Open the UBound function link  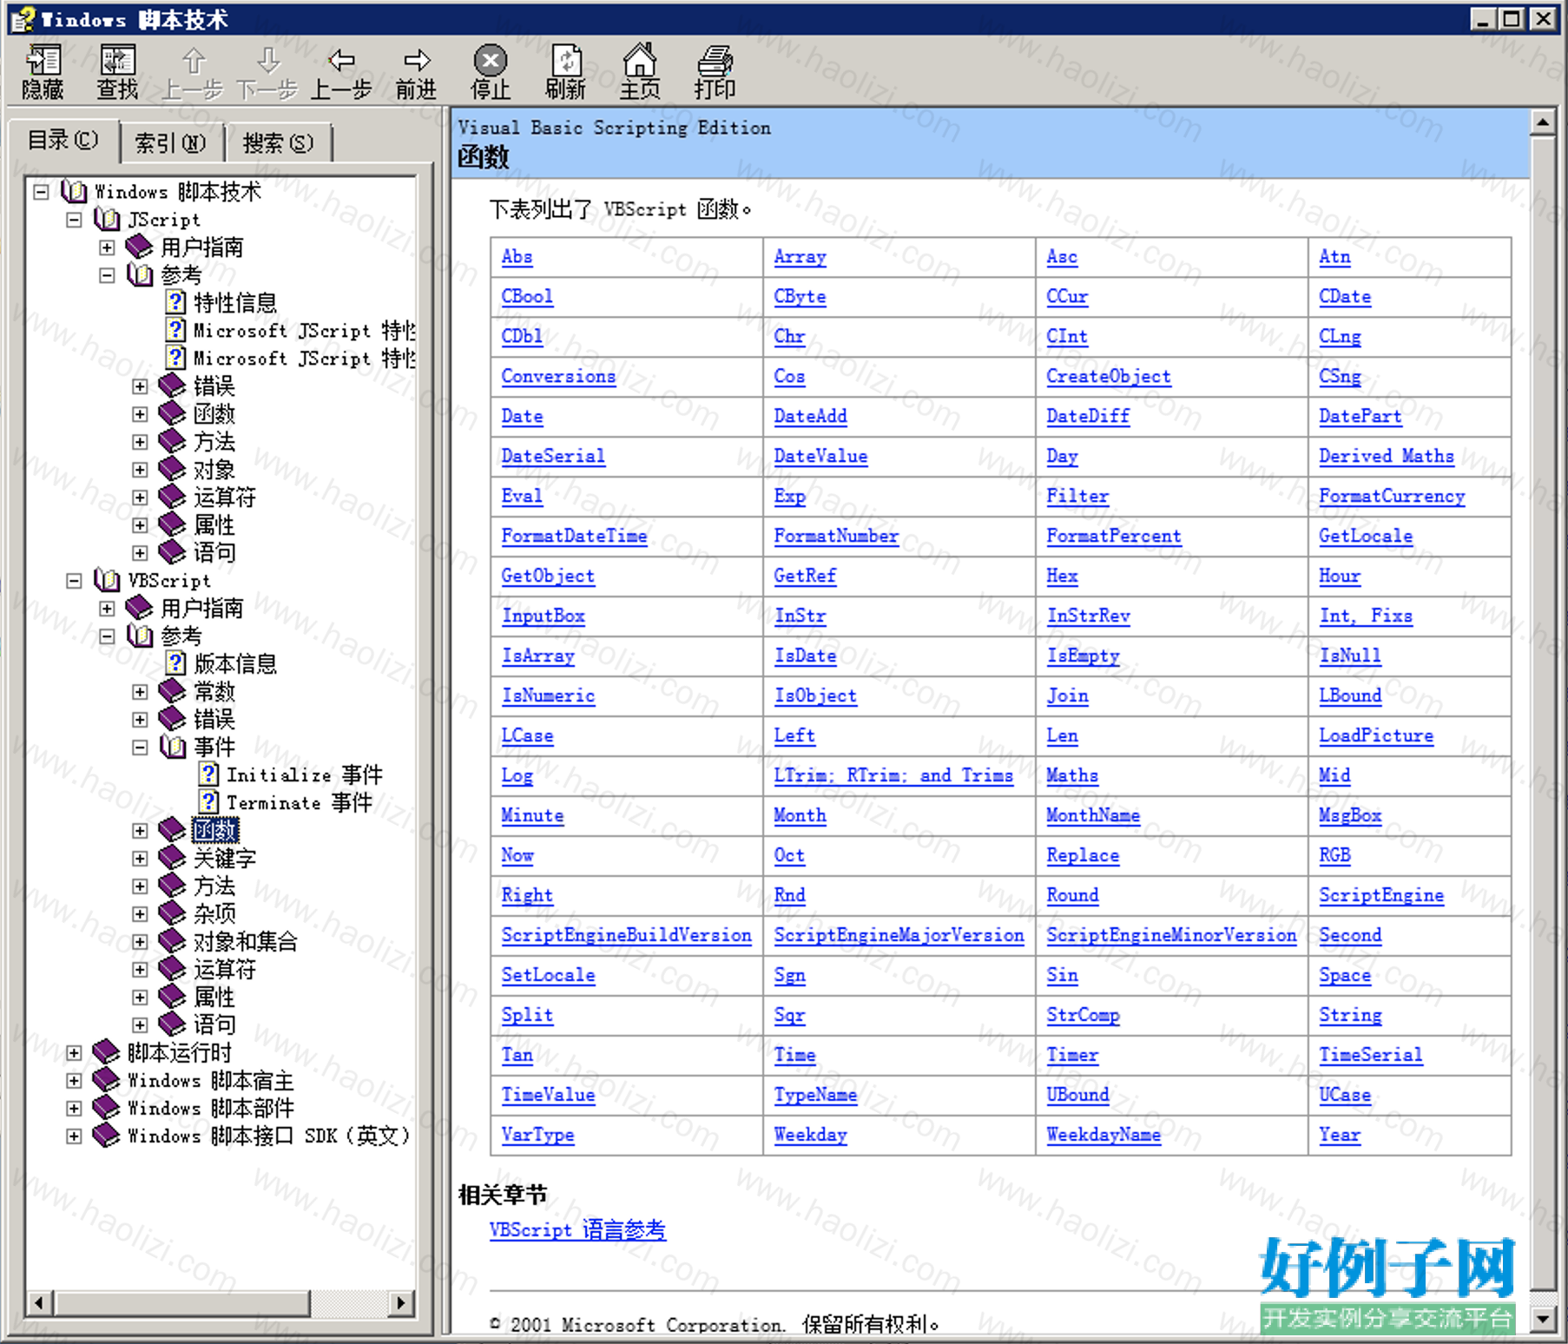point(1077,1096)
